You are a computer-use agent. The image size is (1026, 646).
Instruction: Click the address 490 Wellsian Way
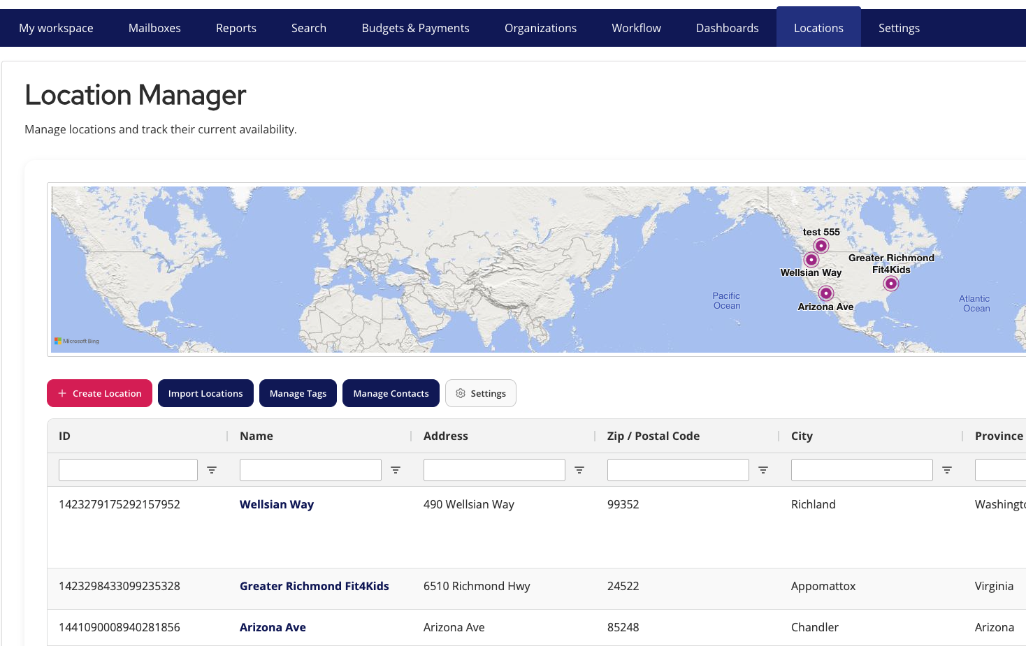(x=469, y=504)
